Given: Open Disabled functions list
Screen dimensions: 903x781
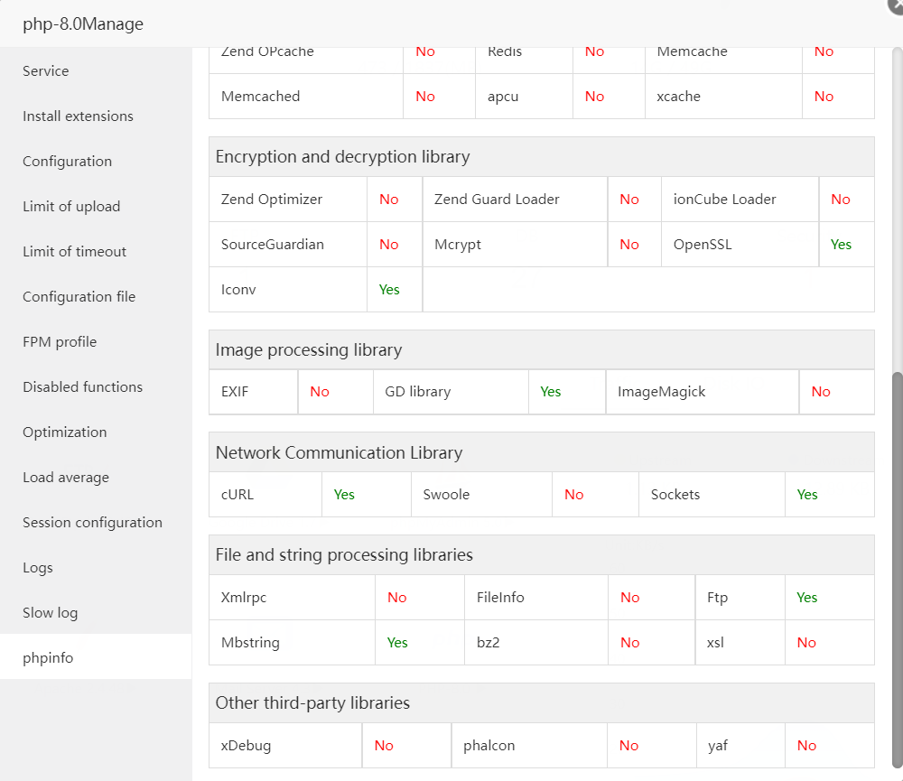Looking at the screenshot, I should (x=83, y=387).
